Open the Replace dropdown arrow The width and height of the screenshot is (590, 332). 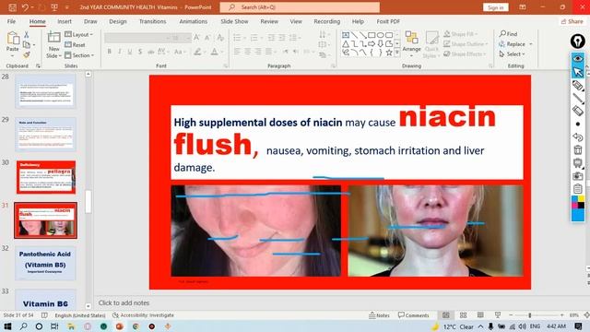pos(531,44)
